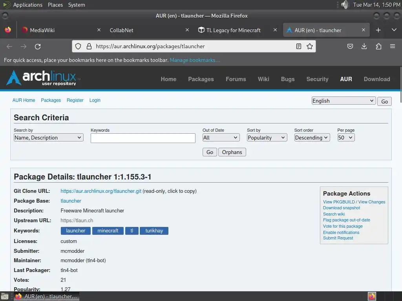Click the site security padlock icon

click(x=89, y=46)
